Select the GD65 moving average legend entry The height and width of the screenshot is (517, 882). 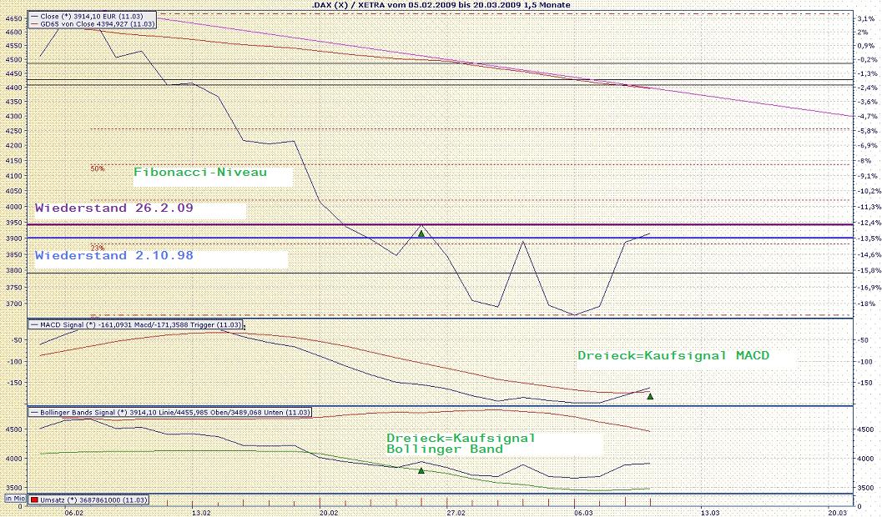pos(94,24)
